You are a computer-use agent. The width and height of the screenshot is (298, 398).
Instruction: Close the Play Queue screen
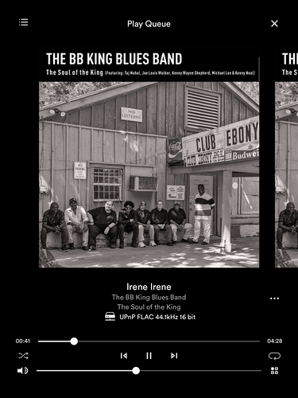click(274, 24)
